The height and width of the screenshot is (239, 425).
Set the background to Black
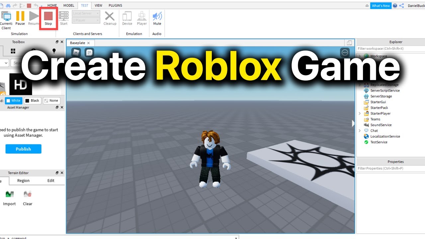(x=33, y=101)
